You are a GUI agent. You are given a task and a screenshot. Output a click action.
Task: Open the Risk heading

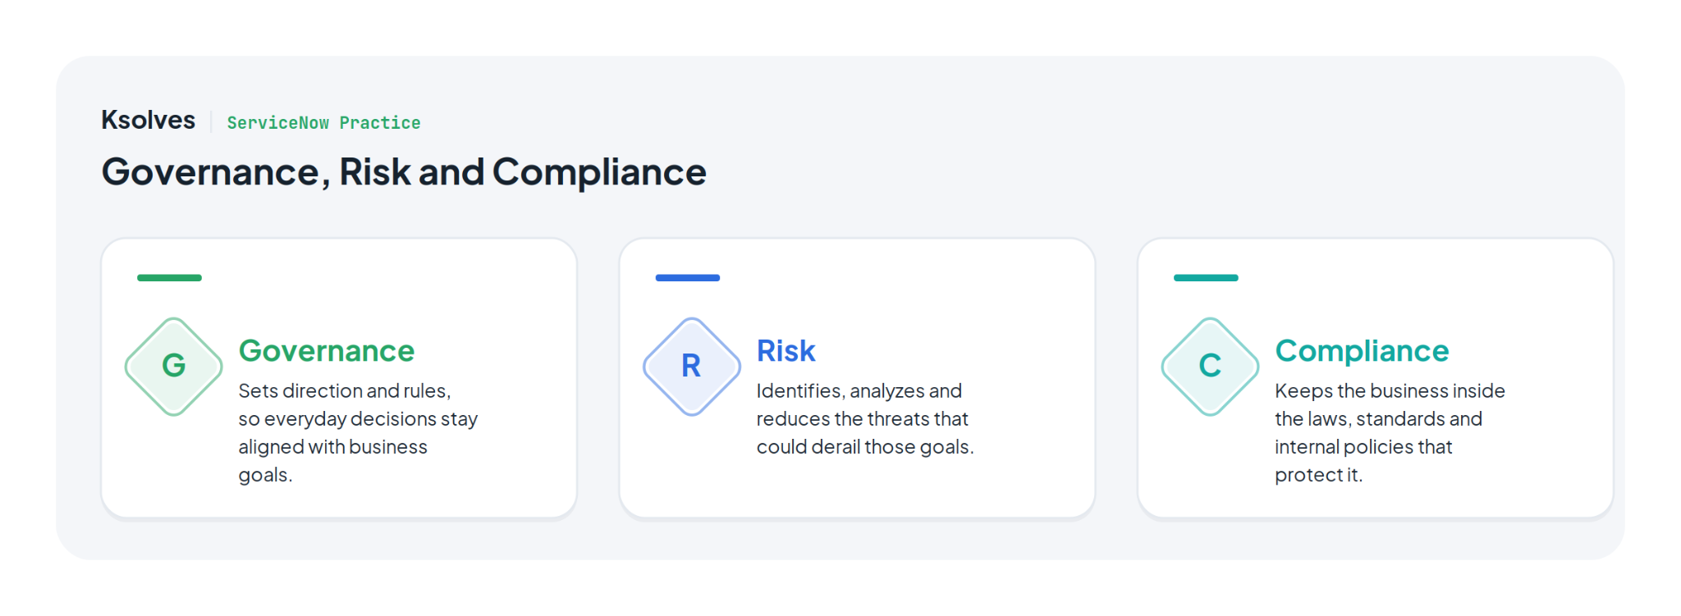click(786, 351)
